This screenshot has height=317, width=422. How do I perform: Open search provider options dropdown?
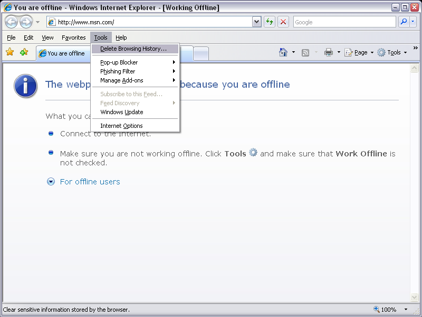(413, 22)
